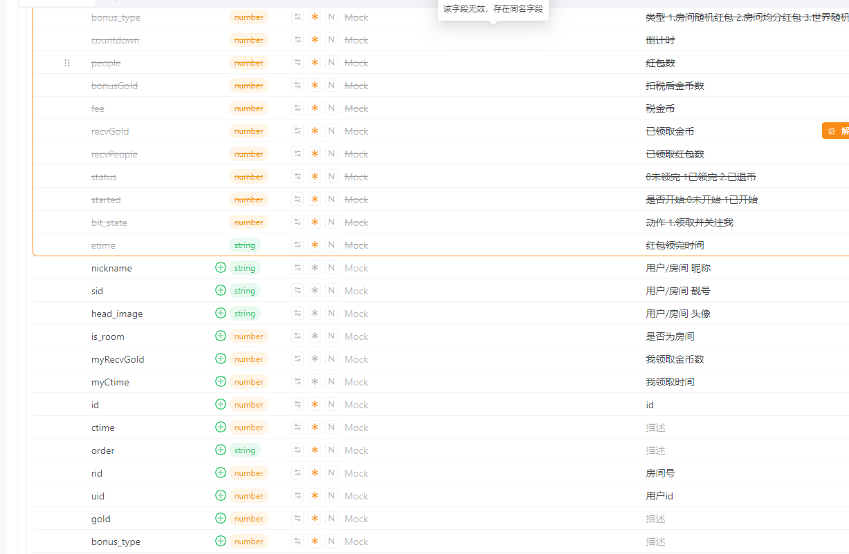This screenshot has height=554, width=849.
Task: Click the Mock field for myCtime
Action: click(356, 381)
